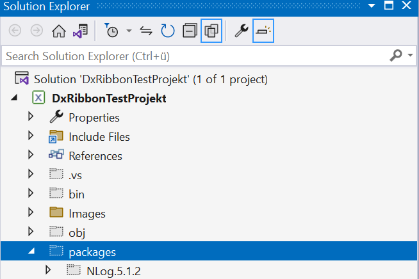419x279 pixels.
Task: Click the NLog.5.1.2 folder icon
Action: click(74, 270)
